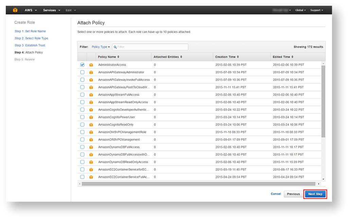Open the Edit menu in top bar
Viewport: 349px width, 219px height.
click(70, 10)
